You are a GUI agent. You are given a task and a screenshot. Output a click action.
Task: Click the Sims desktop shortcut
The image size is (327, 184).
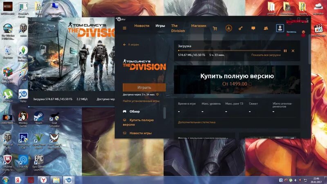coord(23,54)
